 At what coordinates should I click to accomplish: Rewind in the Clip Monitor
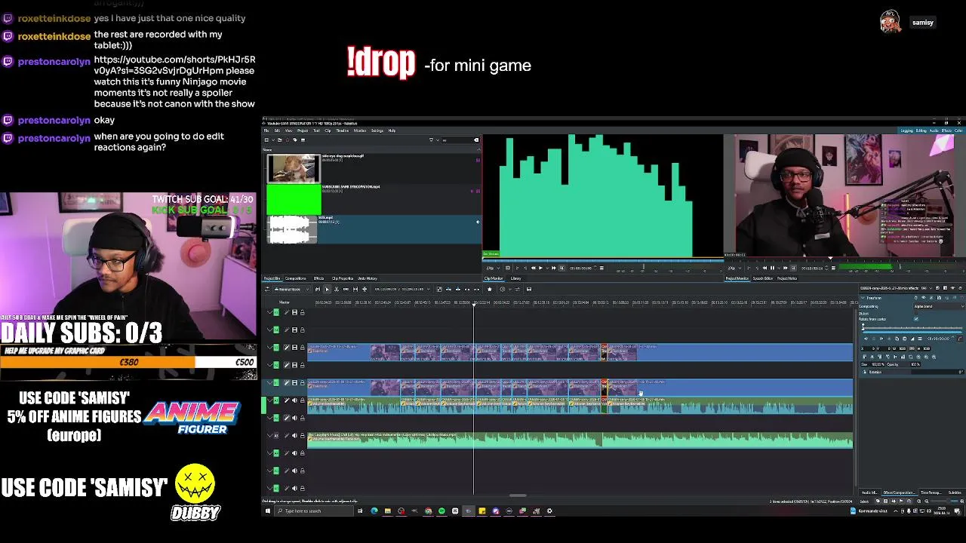[x=533, y=268]
